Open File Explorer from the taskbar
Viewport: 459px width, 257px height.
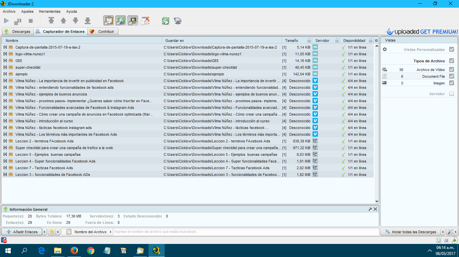point(58,250)
